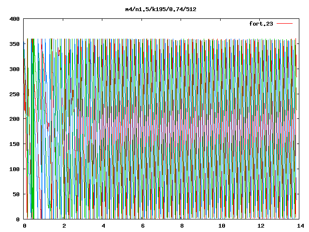Click the red legend line sample
Screen dimensions: 309x232
(x=285, y=24)
